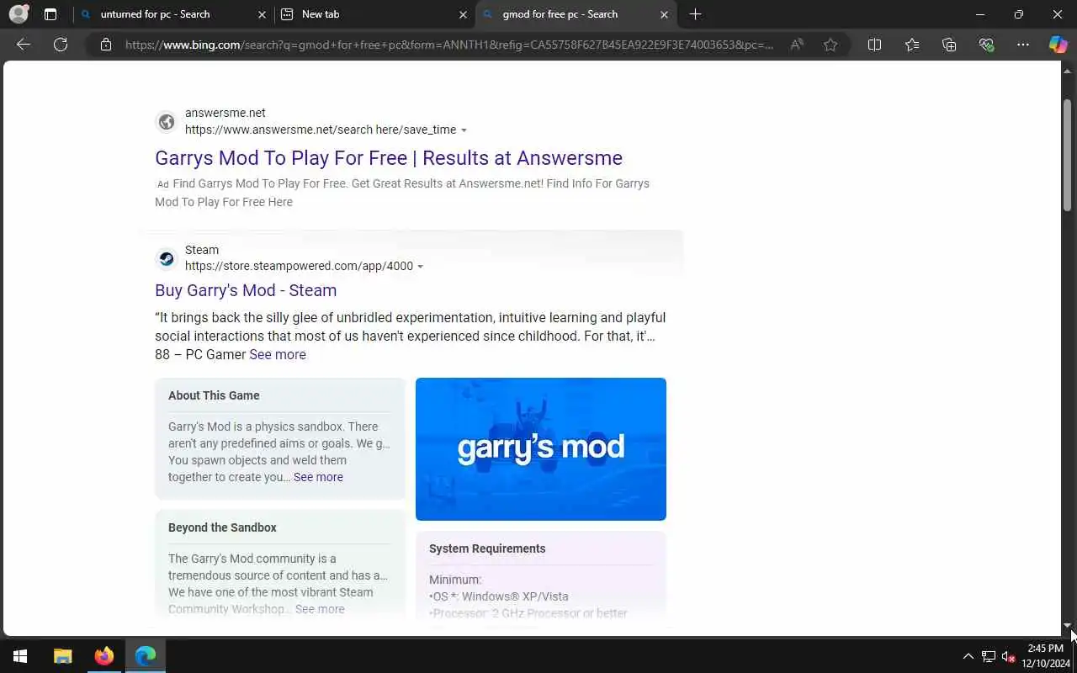The width and height of the screenshot is (1077, 673).
Task: Open Settings and more ellipsis menu
Action: tap(1023, 45)
